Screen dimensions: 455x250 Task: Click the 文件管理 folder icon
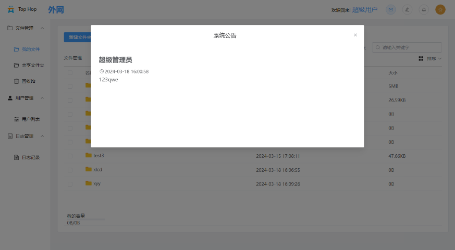pyautogui.click(x=10, y=28)
